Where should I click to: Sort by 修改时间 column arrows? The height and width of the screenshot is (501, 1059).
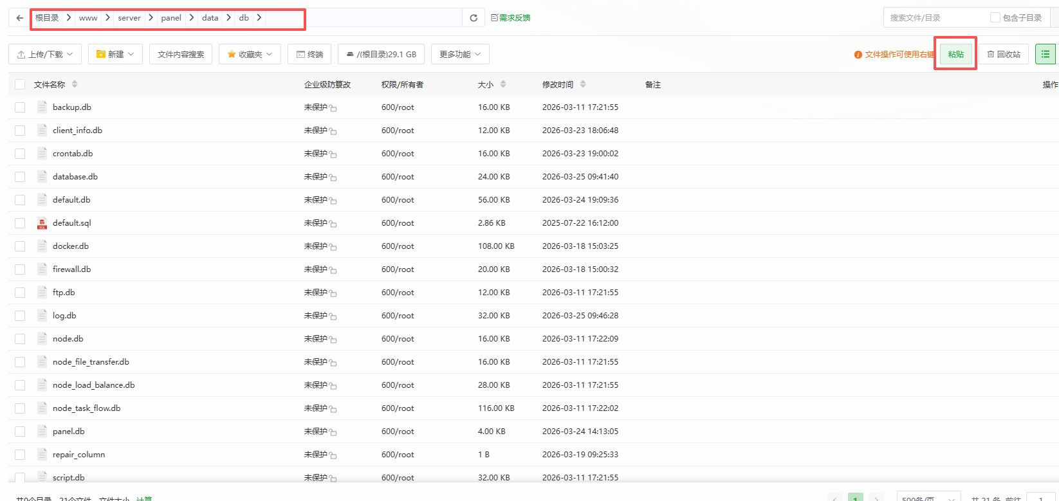(x=583, y=84)
